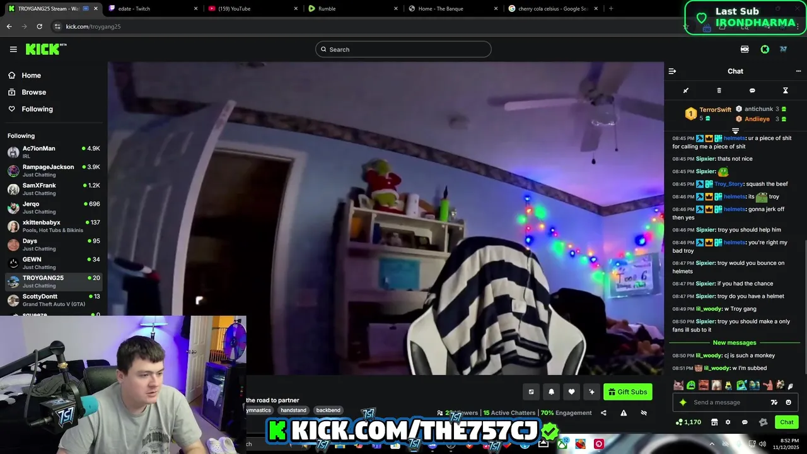Open the chat options three-dots menu

click(x=798, y=71)
